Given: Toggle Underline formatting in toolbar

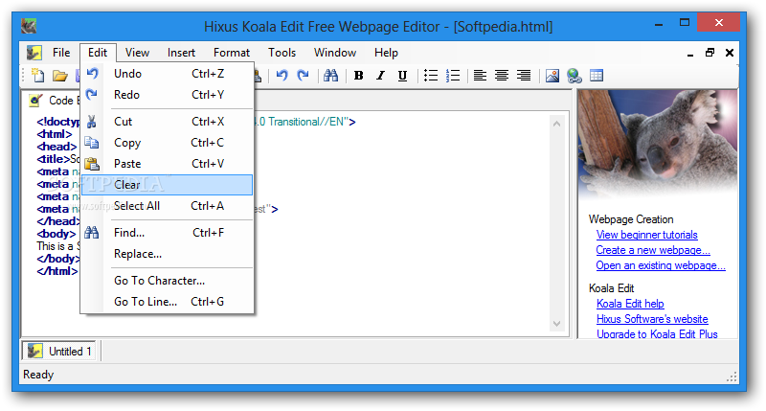Looking at the screenshot, I should tap(402, 76).
